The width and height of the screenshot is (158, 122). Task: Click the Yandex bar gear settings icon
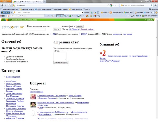click(99, 16)
